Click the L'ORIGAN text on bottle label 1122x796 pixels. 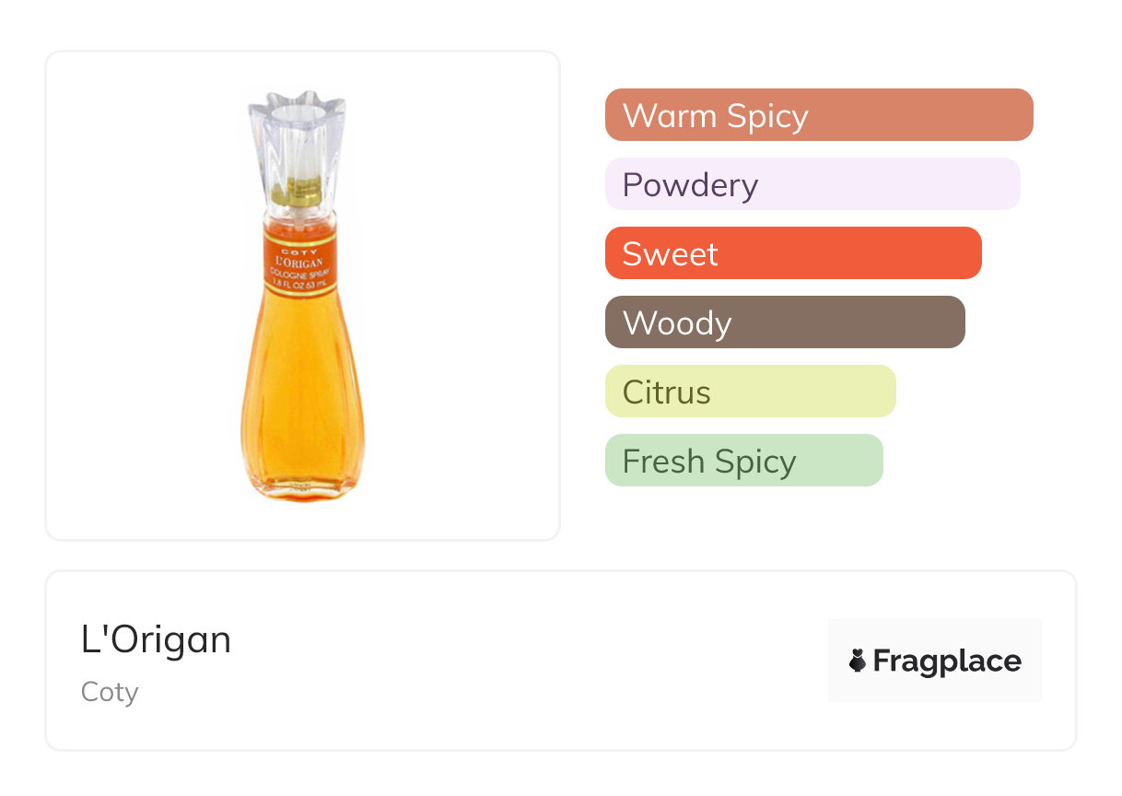(x=301, y=263)
